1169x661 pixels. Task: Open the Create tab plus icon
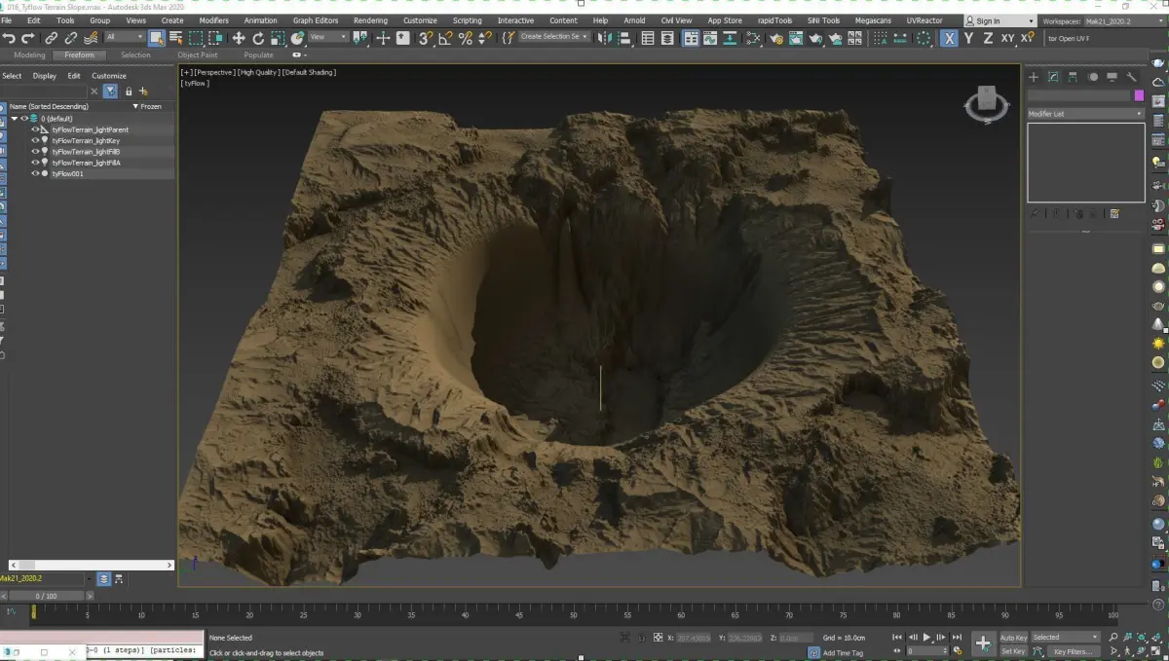click(1034, 77)
